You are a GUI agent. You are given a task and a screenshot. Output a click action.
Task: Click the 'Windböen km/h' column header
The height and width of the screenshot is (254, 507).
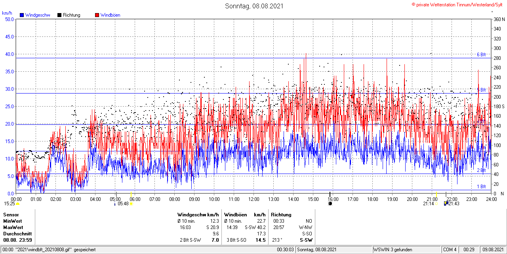pos(245,215)
